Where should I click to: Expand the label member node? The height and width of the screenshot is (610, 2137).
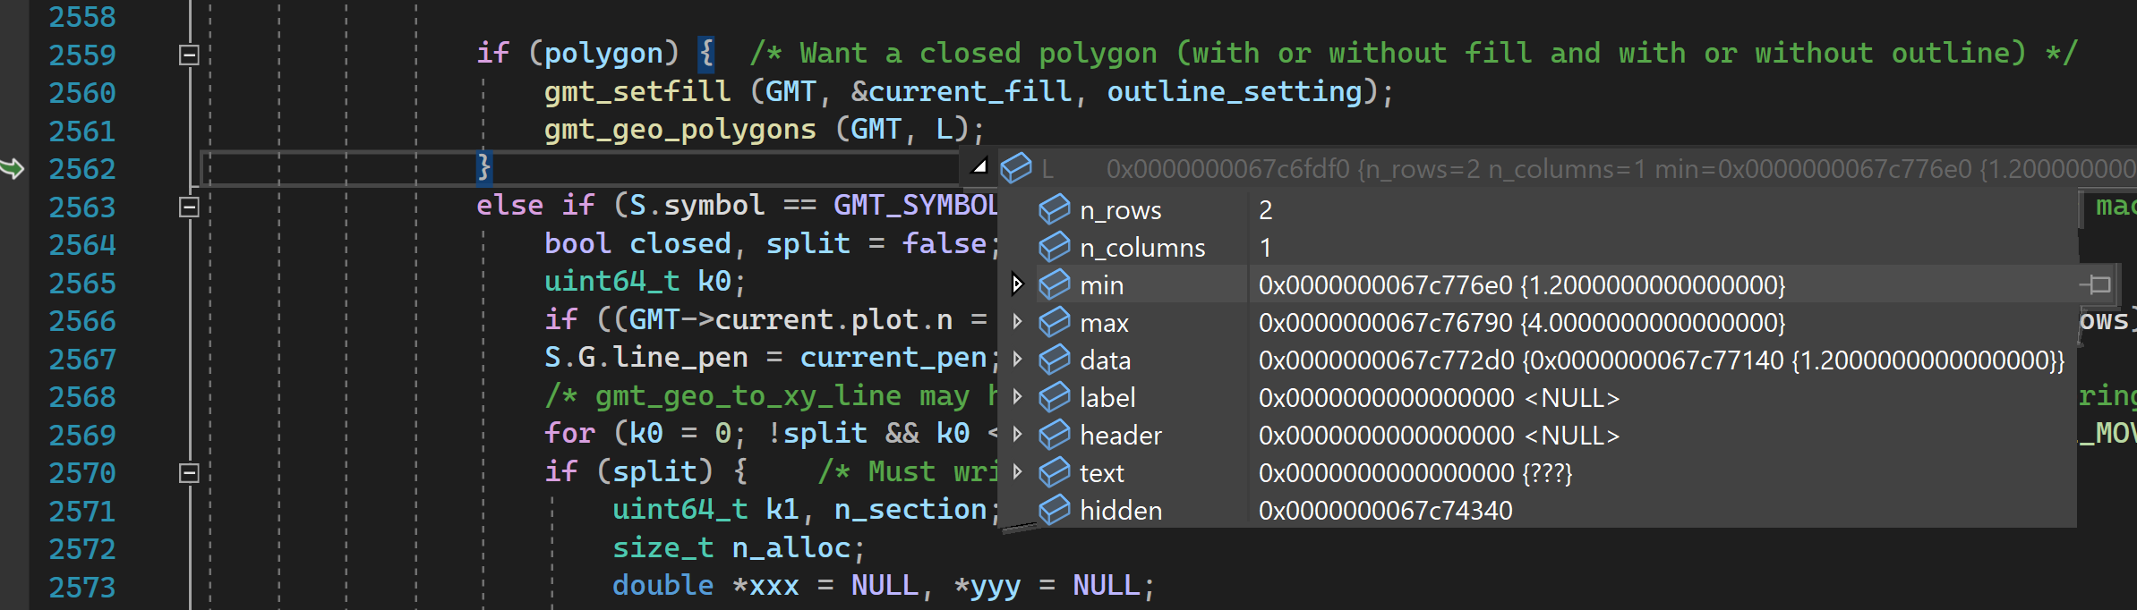point(1018,397)
